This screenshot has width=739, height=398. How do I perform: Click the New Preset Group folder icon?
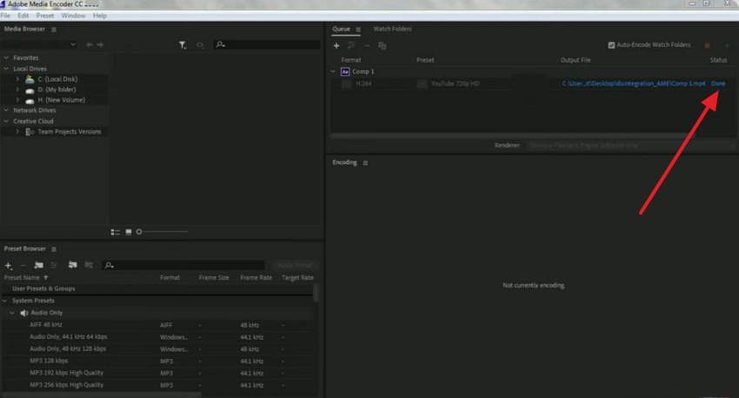(x=38, y=266)
